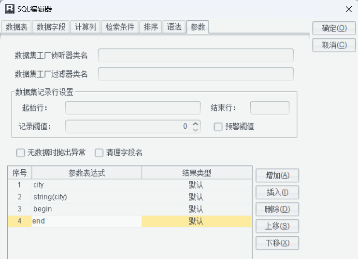The image size is (358, 259).
Task: Select the string(city) parameter row
Action: (x=87, y=197)
